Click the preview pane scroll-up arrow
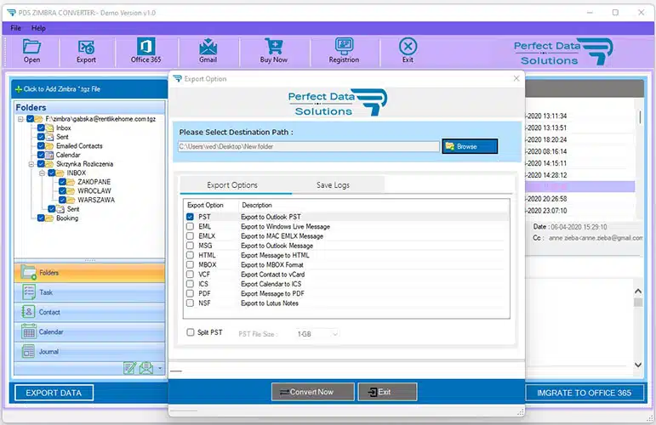The image size is (656, 425). click(638, 291)
